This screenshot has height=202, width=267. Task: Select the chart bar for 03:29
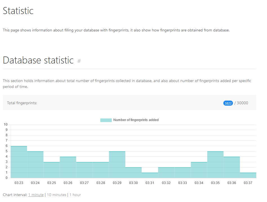117,165
